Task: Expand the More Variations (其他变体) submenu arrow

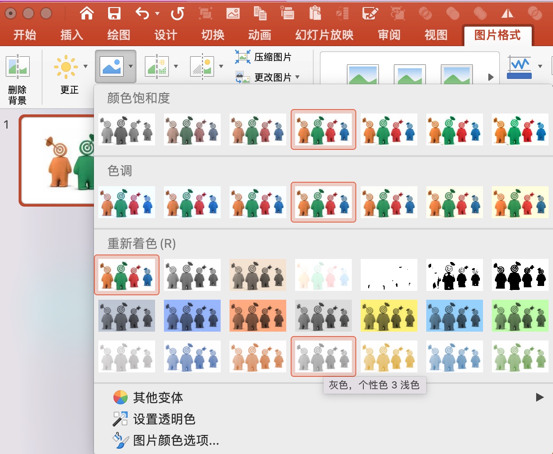Action: coord(539,397)
